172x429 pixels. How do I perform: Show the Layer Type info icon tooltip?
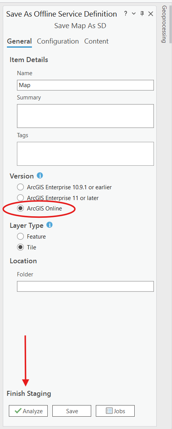pos(49,225)
